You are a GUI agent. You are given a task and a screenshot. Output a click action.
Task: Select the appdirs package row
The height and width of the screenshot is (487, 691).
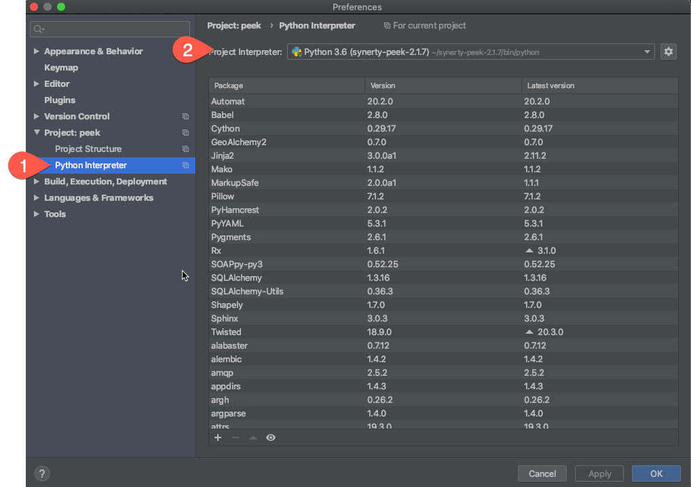coord(443,386)
